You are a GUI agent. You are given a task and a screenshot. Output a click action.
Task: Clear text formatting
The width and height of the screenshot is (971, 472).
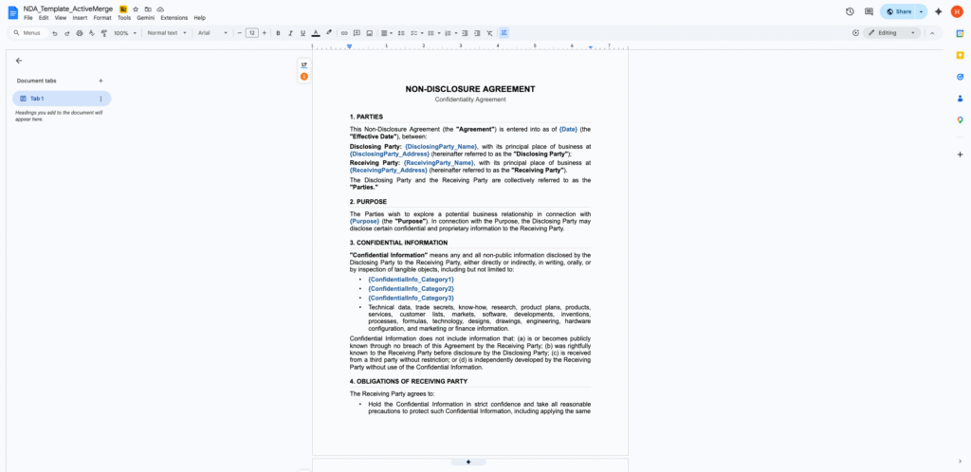point(490,33)
